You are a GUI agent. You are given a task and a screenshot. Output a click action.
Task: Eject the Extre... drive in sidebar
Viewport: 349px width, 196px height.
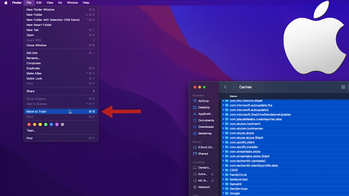coord(212,174)
